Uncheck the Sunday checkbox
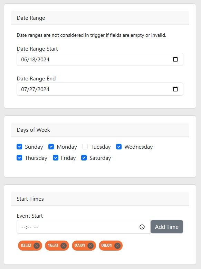 (19, 147)
